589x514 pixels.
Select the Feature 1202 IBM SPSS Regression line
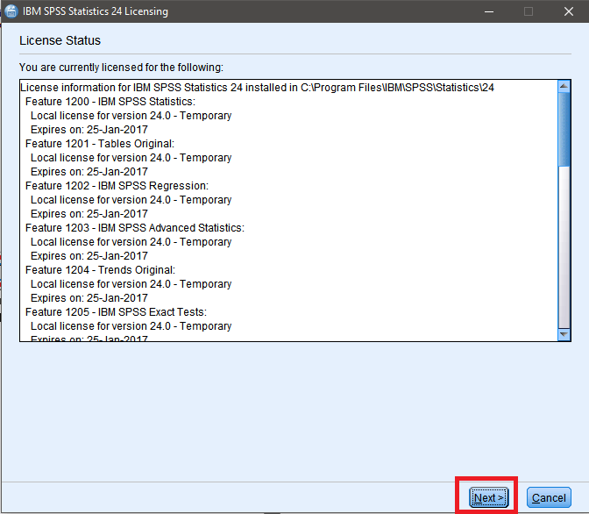click(117, 186)
